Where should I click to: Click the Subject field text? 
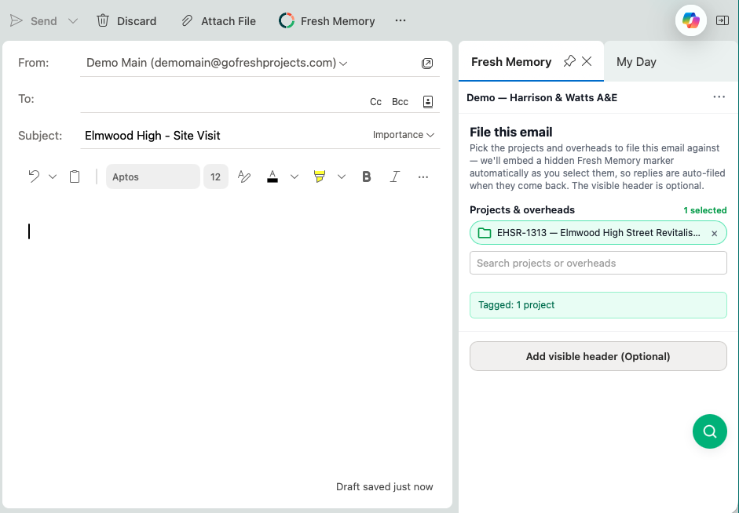click(x=152, y=136)
